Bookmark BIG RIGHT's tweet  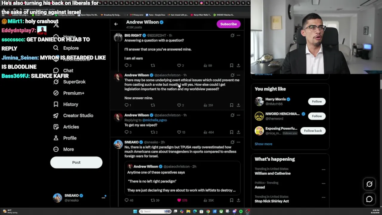(x=231, y=65)
